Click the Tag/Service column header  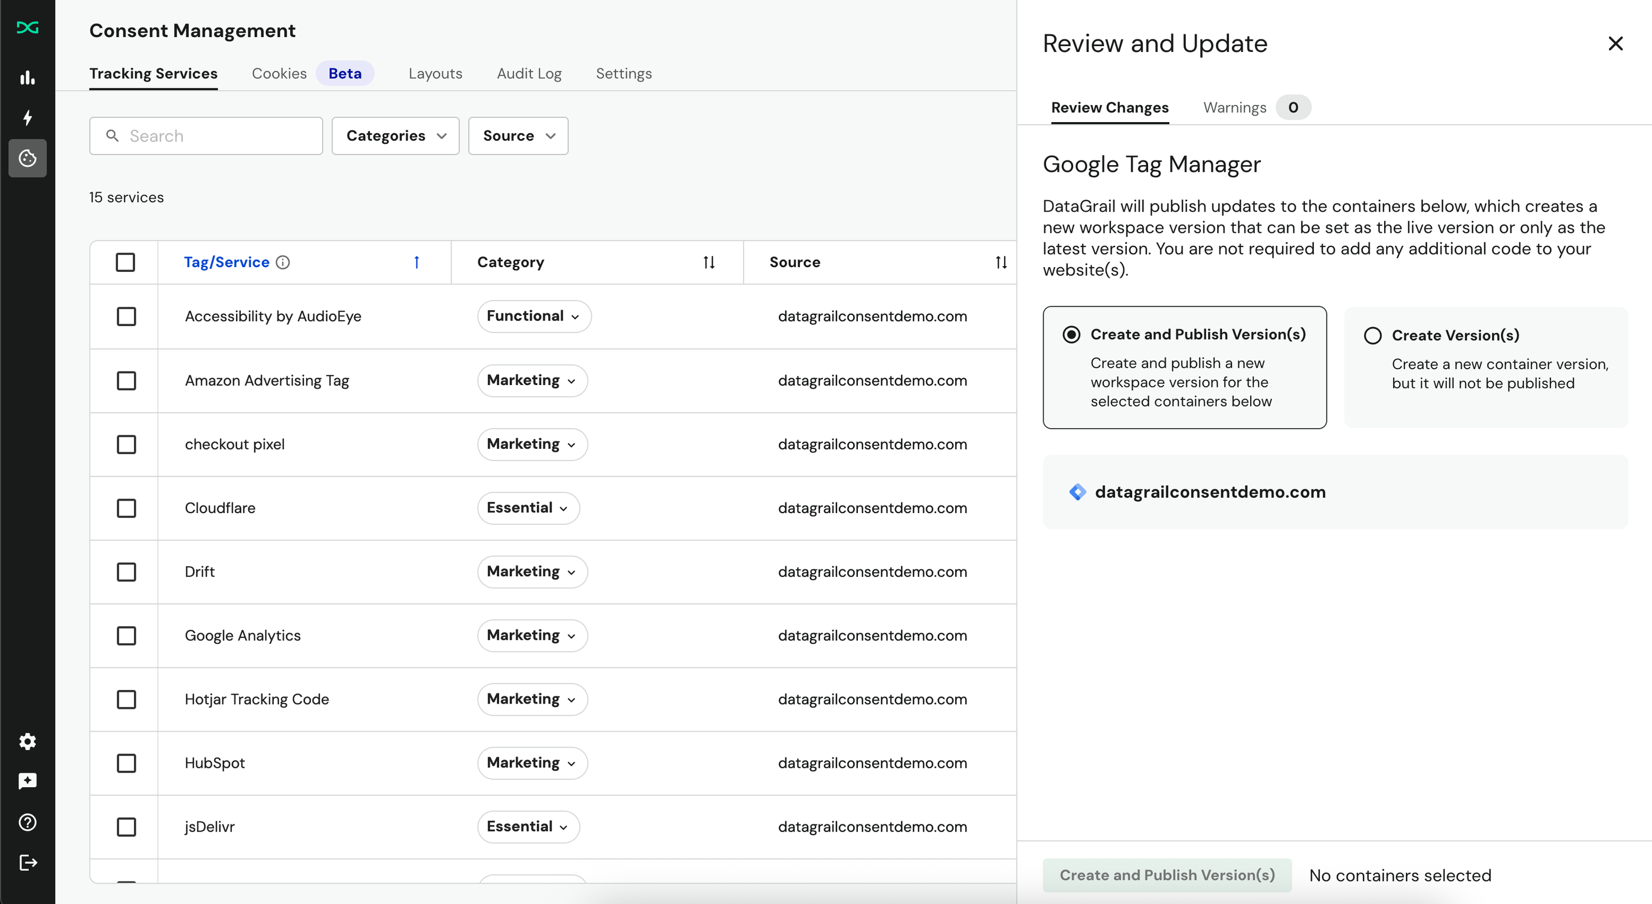coord(227,262)
